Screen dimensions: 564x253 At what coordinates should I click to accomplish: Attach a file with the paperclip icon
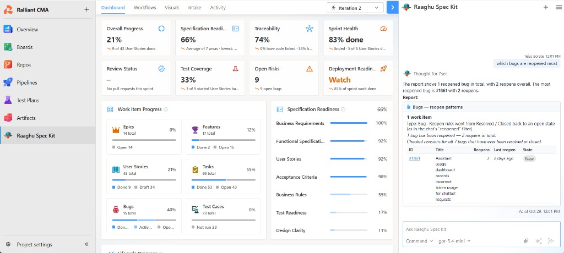pos(526,241)
